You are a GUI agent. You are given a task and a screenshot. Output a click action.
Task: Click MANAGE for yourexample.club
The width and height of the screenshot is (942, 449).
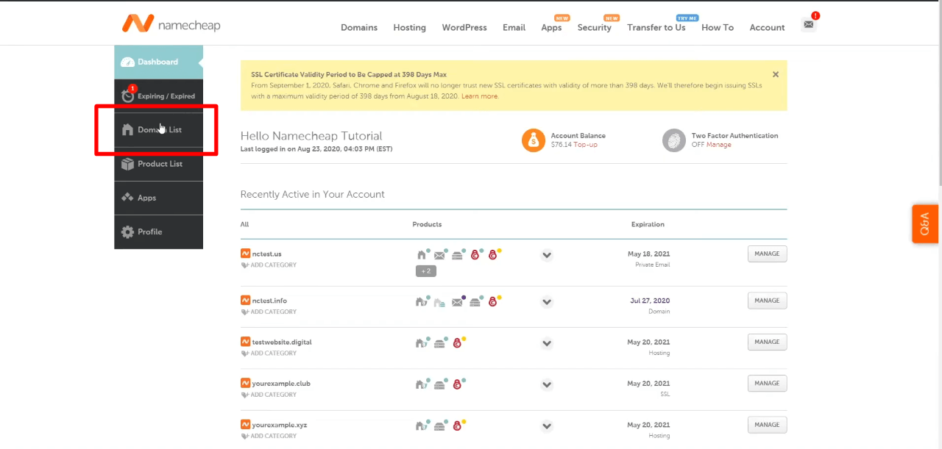click(x=767, y=383)
